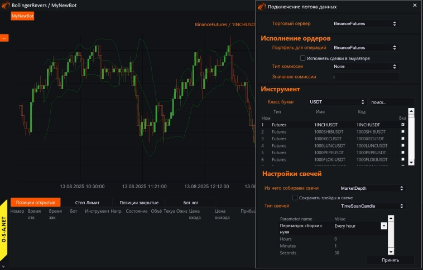
Task: Click the chevron below the O-S-A.NET banner
Action: click(x=4, y=266)
